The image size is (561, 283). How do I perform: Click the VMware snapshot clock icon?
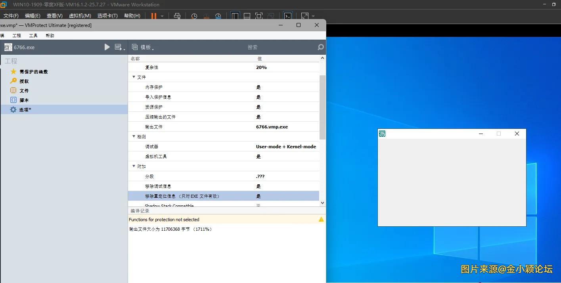point(193,16)
